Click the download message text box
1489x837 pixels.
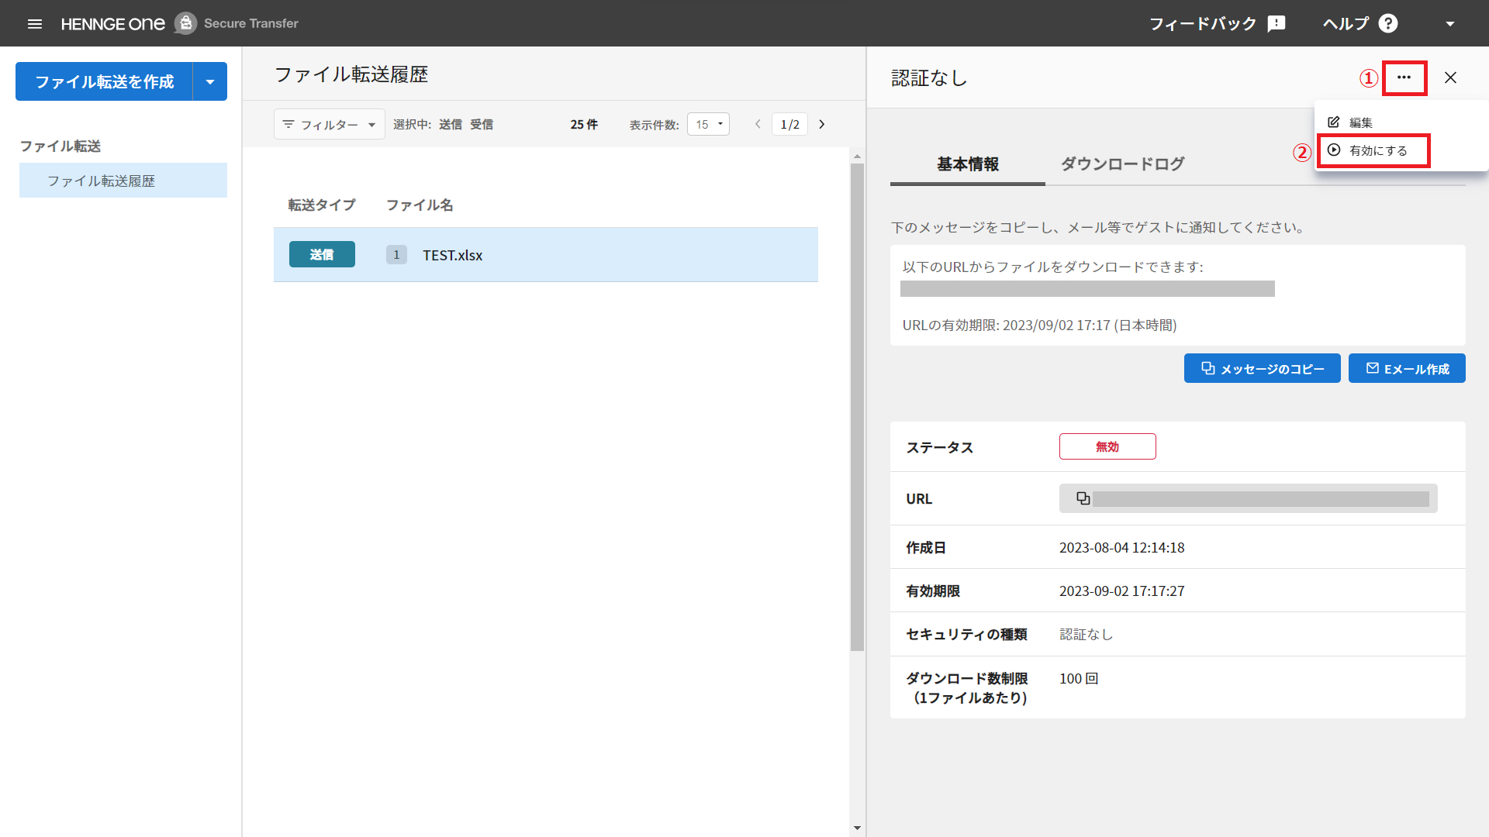[1177, 295]
